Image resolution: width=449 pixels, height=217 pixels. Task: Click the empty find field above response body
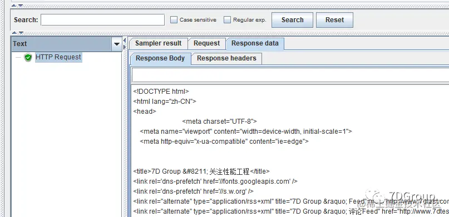pyautogui.click(x=290, y=75)
